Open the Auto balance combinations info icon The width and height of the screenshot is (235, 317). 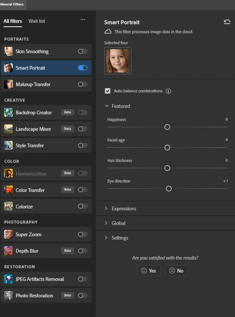168,91
